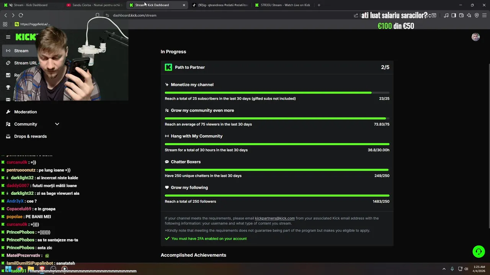The image size is (490, 275).
Task: Select Moderation in the sidebar
Action: [25, 112]
